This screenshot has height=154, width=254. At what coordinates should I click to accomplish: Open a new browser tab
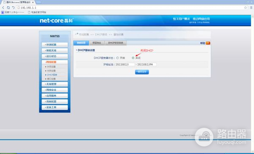(x=39, y=2)
